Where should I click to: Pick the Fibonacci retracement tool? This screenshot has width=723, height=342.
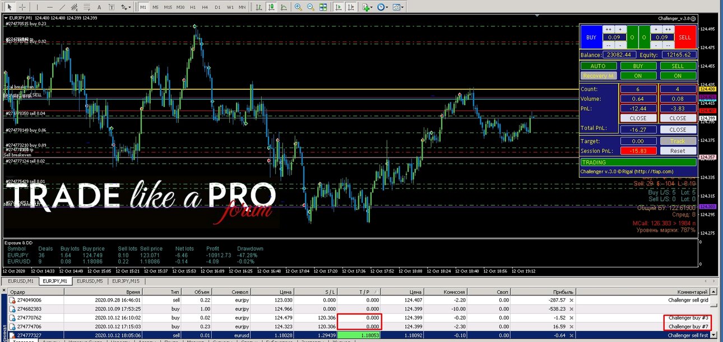[87, 7]
